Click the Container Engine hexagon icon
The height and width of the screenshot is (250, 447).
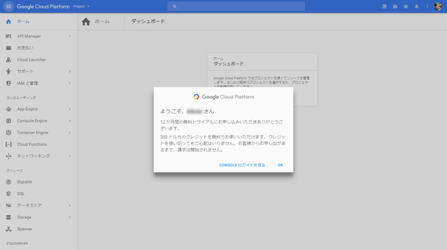click(9, 132)
